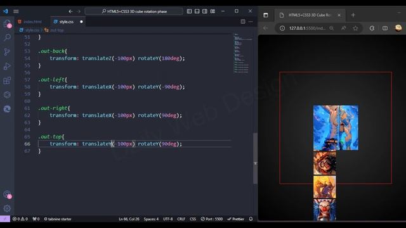Open the VS Code hamburger menu
The width and height of the screenshot is (406, 228).
point(16,11)
